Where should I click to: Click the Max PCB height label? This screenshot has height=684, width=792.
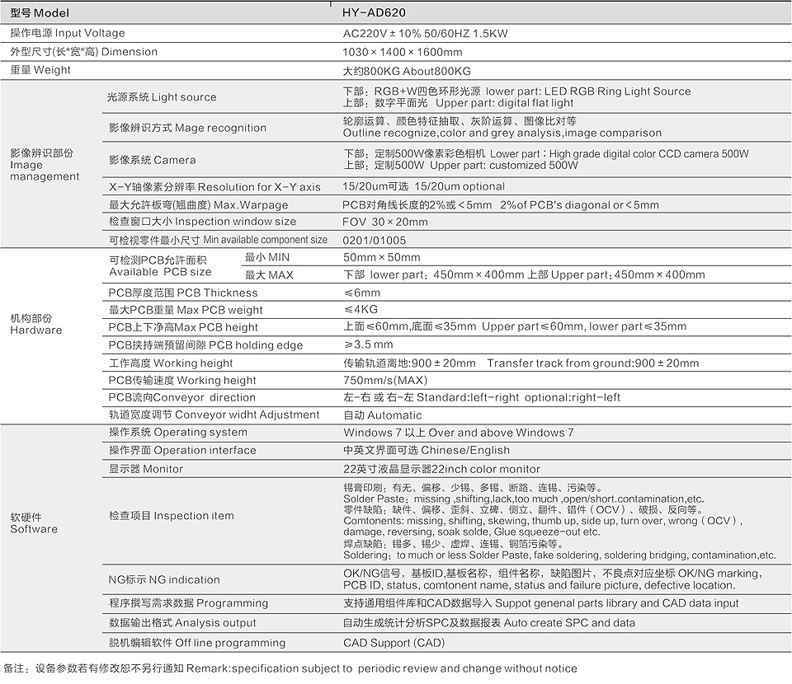pyautogui.click(x=183, y=328)
